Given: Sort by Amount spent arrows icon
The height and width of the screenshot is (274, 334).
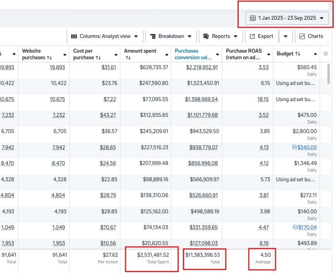Looking at the screenshot, I should [128, 58].
